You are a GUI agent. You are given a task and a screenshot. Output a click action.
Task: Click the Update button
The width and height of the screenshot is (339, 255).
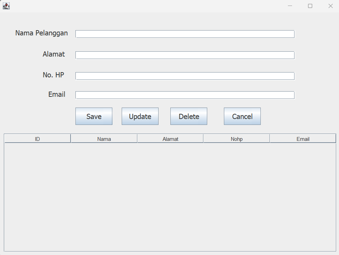140,116
